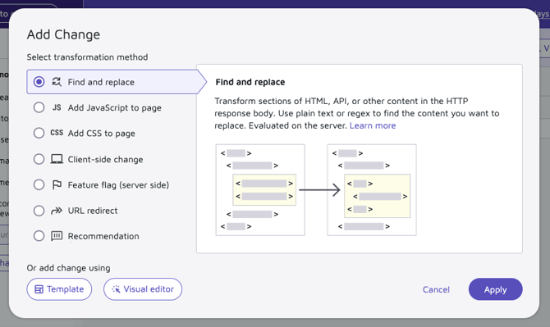The image size is (550, 327).
Task: Pick the Feature flag (server side) radio button
Action: pos(39,184)
